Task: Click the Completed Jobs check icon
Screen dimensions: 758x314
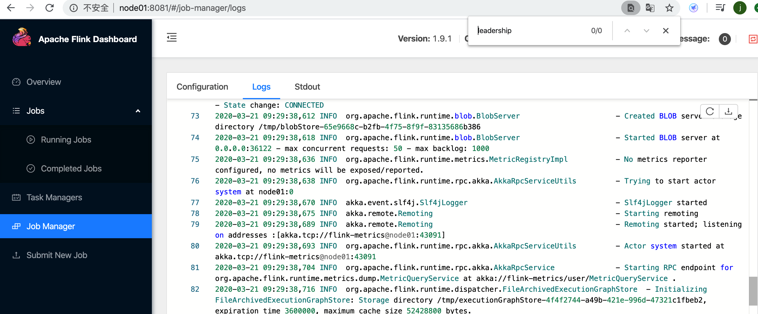Action: [x=31, y=168]
